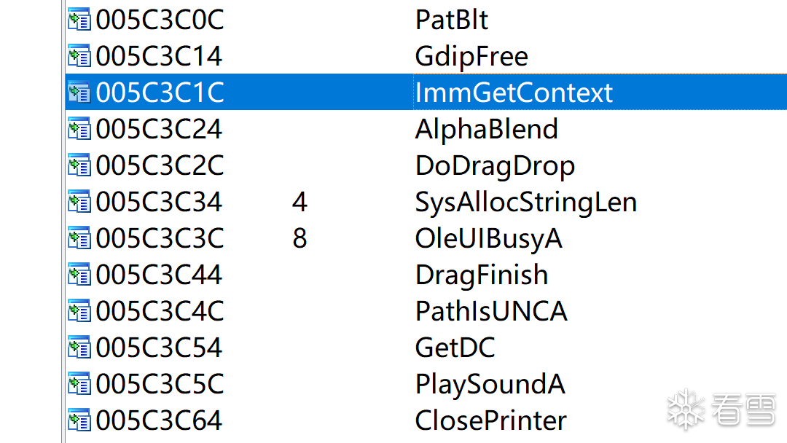Screen dimensions: 787x443
Task: Click the import icon beside address 005C3C2C
Action: tap(79, 165)
